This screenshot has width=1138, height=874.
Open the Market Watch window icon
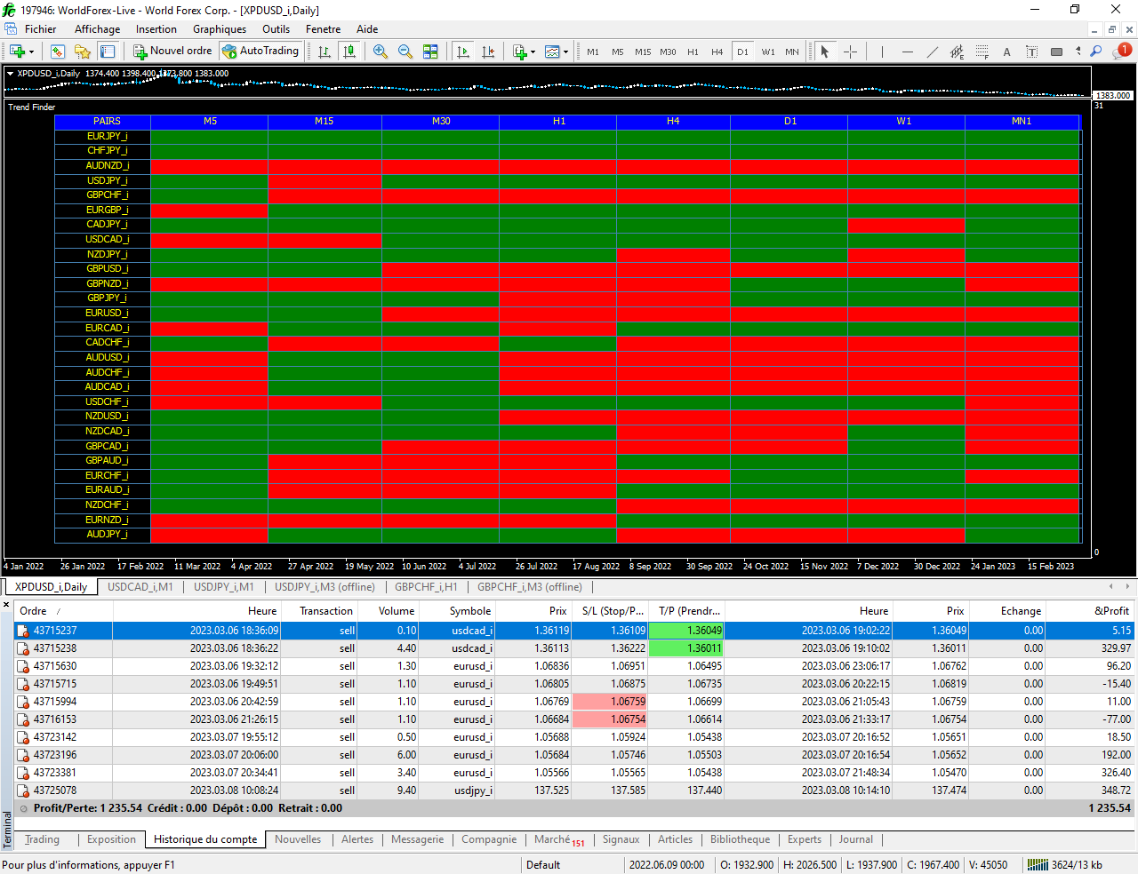point(58,52)
